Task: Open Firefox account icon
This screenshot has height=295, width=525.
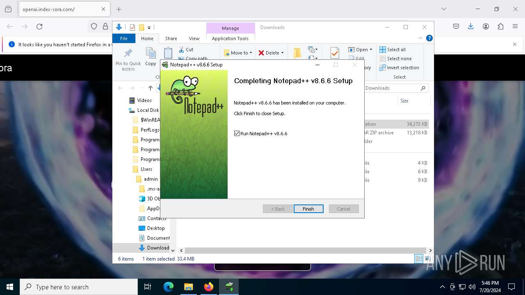Action: pyautogui.click(x=486, y=27)
